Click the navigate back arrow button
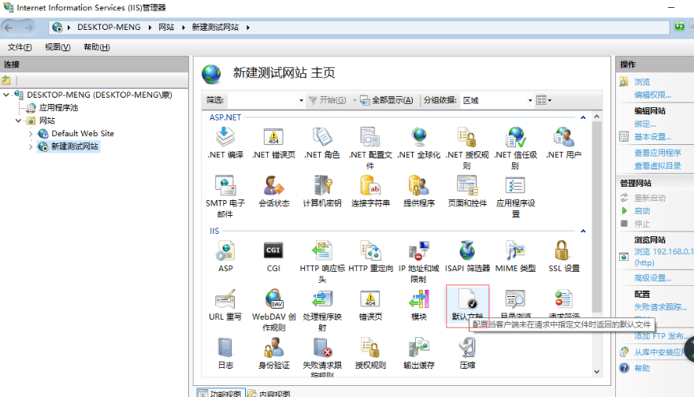694x397 pixels. click(9, 28)
